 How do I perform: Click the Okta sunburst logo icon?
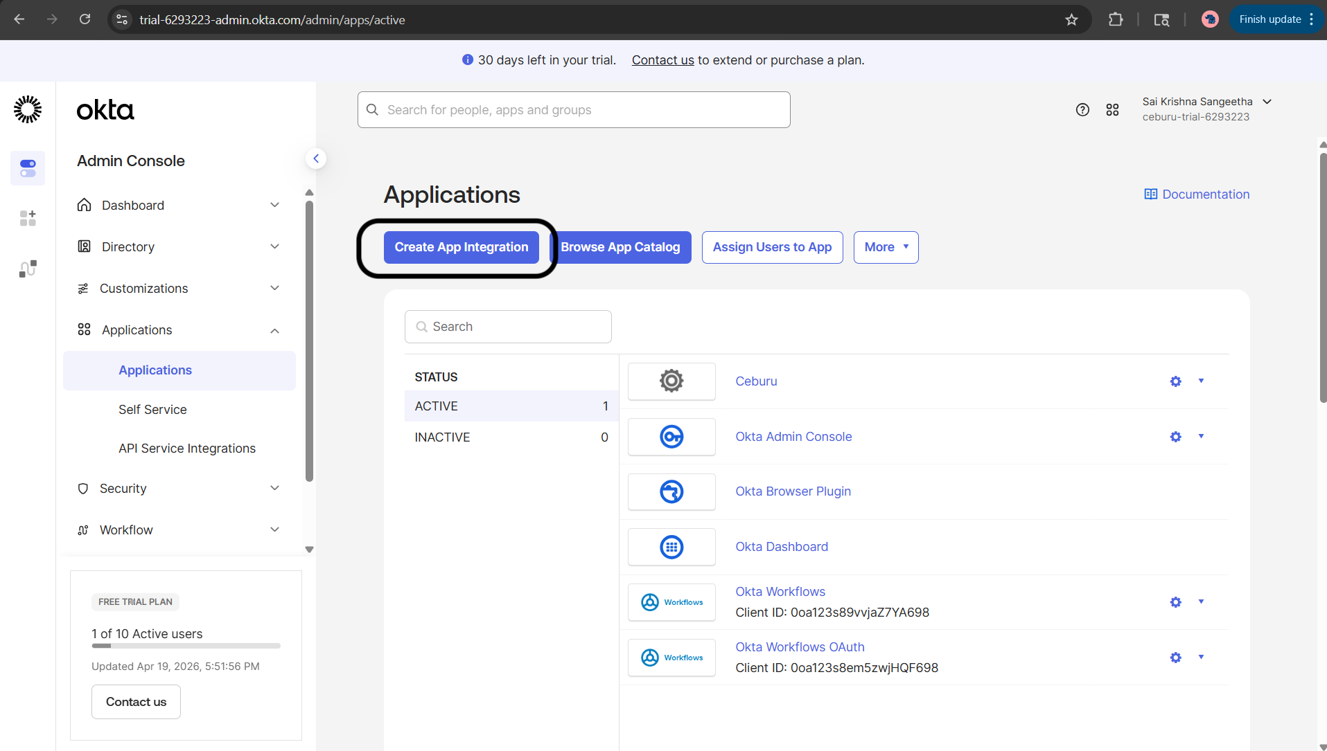click(x=28, y=109)
